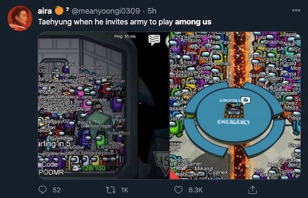Image resolution: width=308 pixels, height=198 pixels.
Task: View the right emergency table image
Action: pos(235,105)
